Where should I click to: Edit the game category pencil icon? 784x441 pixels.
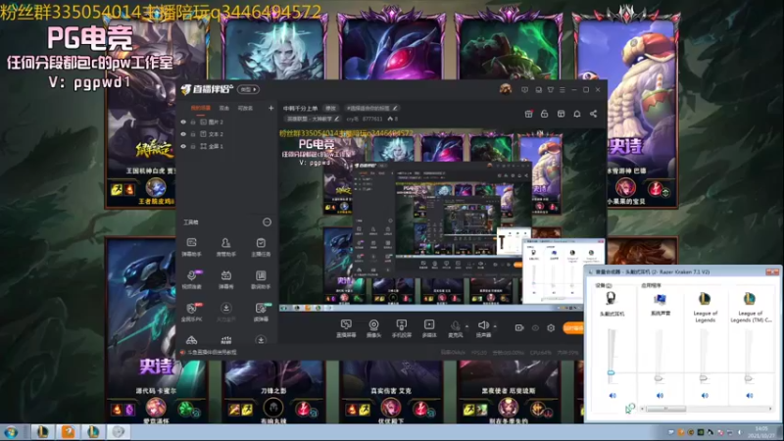pos(337,119)
